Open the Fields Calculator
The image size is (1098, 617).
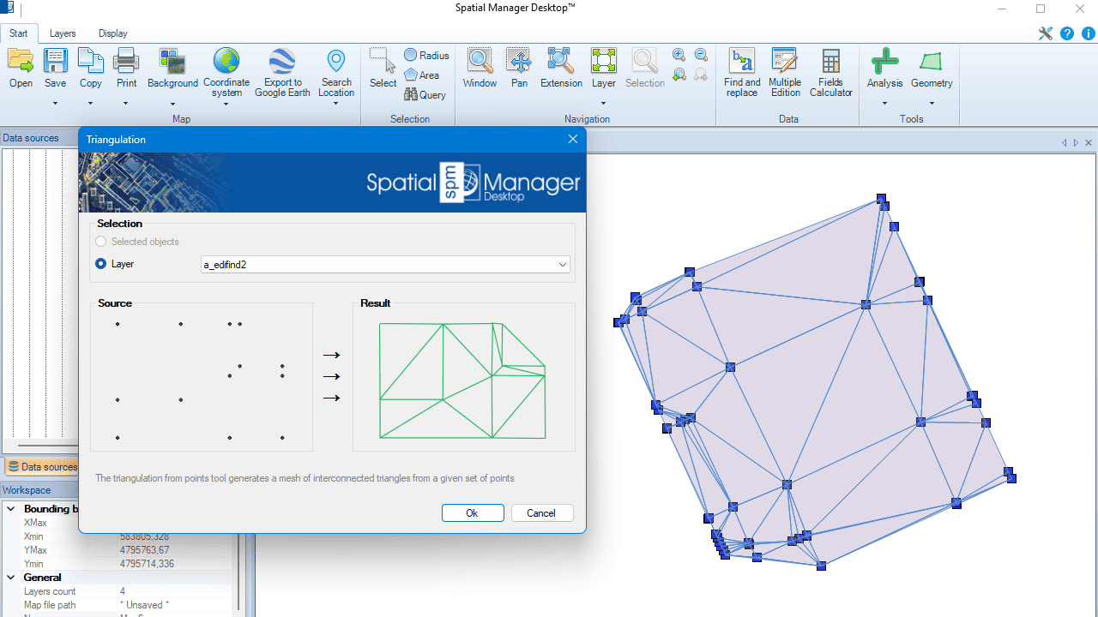831,72
